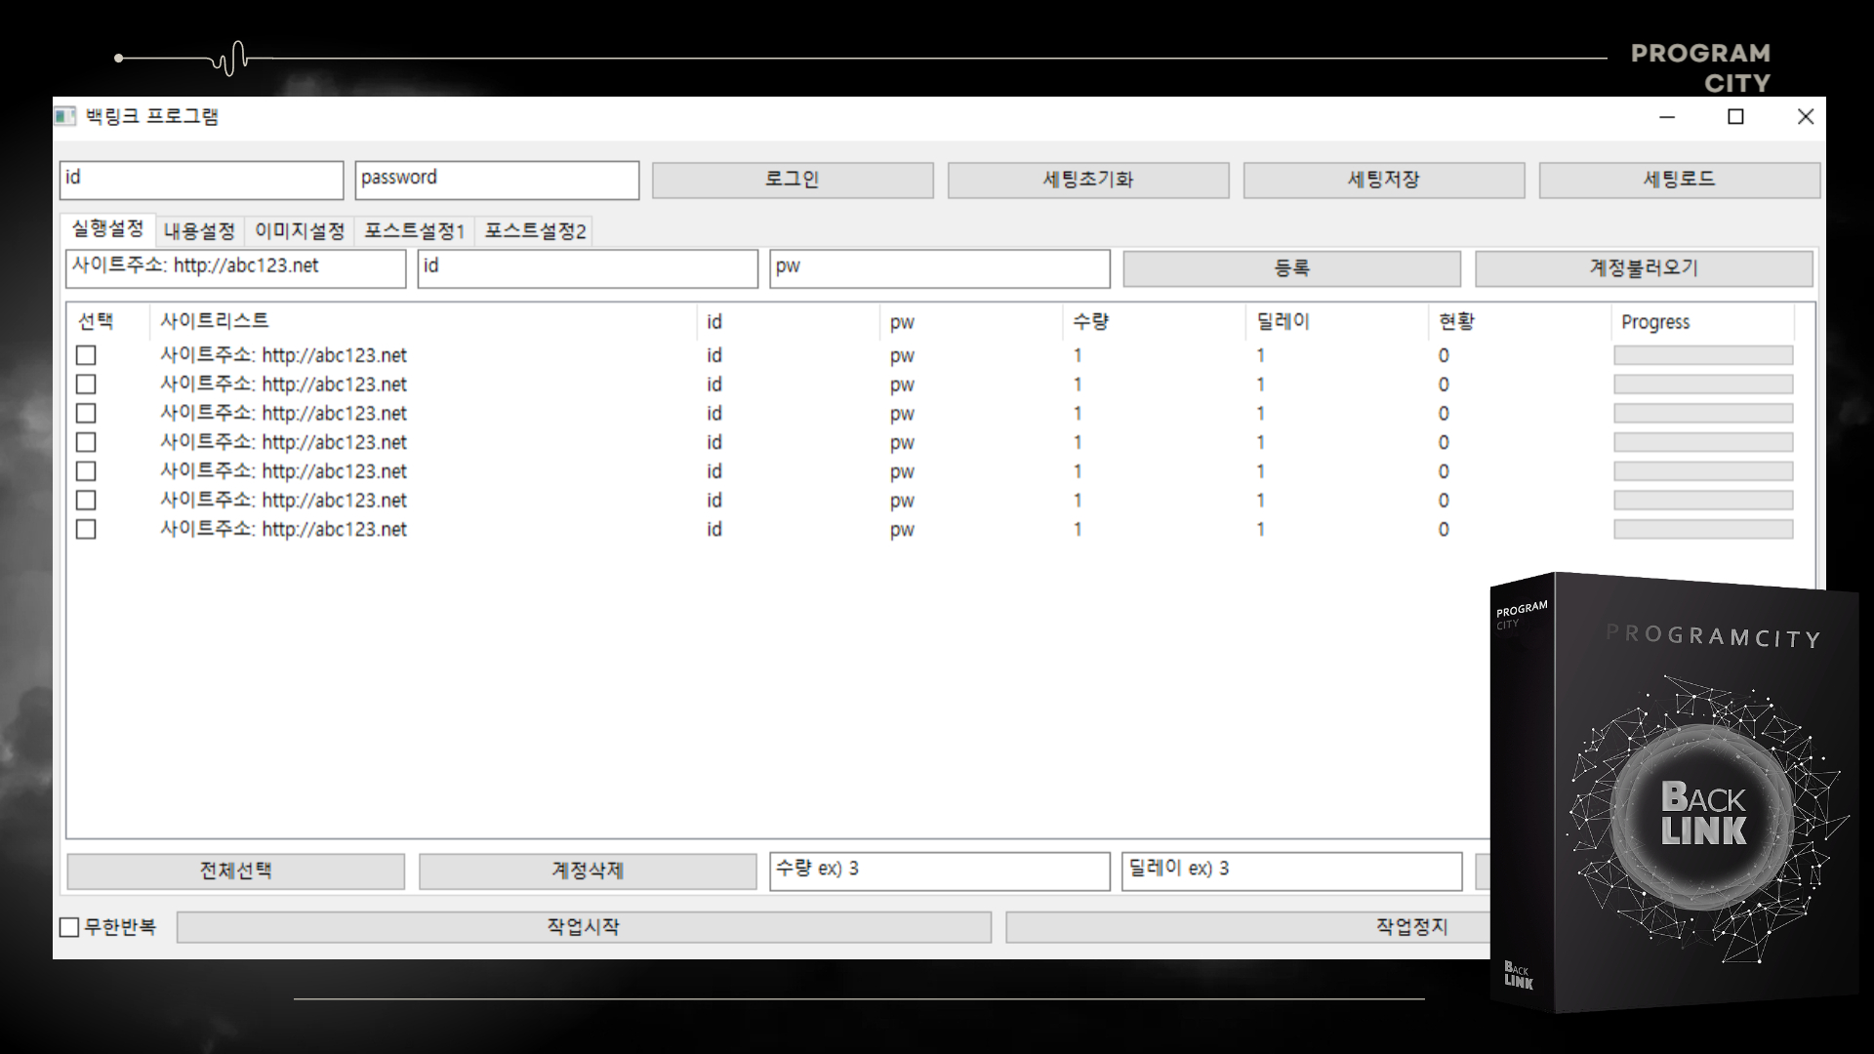
Task: Click the 계정삭제 button
Action: point(588,872)
